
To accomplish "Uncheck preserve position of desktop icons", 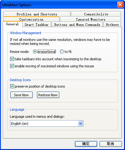I will pos(12,86).
